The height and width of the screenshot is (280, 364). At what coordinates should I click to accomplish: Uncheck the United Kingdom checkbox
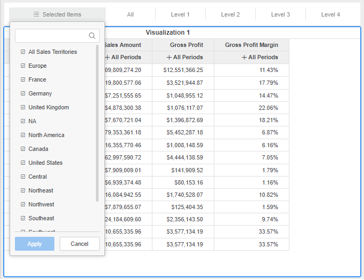[23, 107]
